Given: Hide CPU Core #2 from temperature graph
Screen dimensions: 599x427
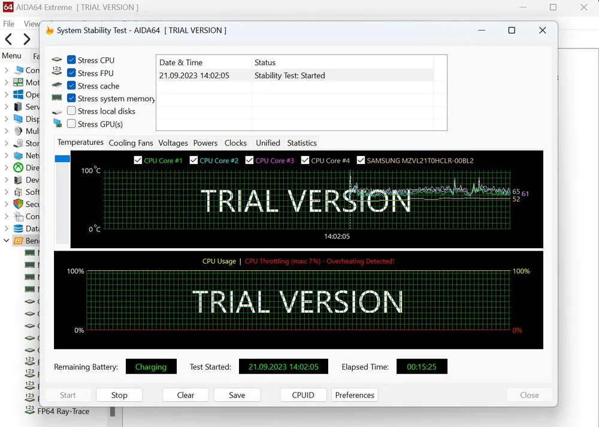Looking at the screenshot, I should (x=193, y=160).
